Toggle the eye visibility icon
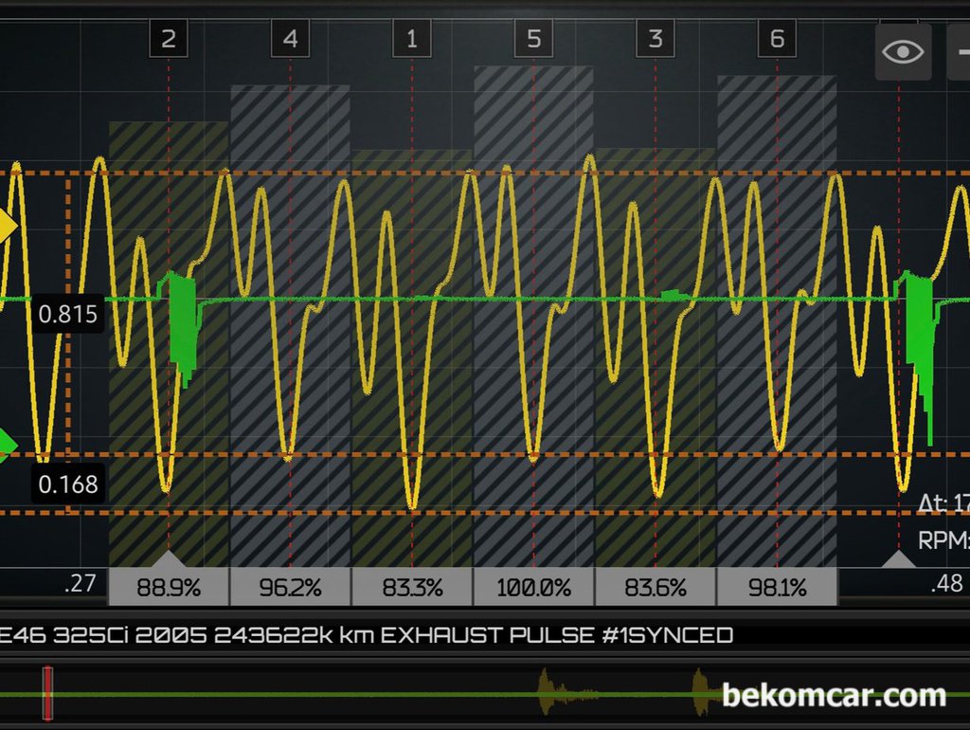 coord(903,51)
